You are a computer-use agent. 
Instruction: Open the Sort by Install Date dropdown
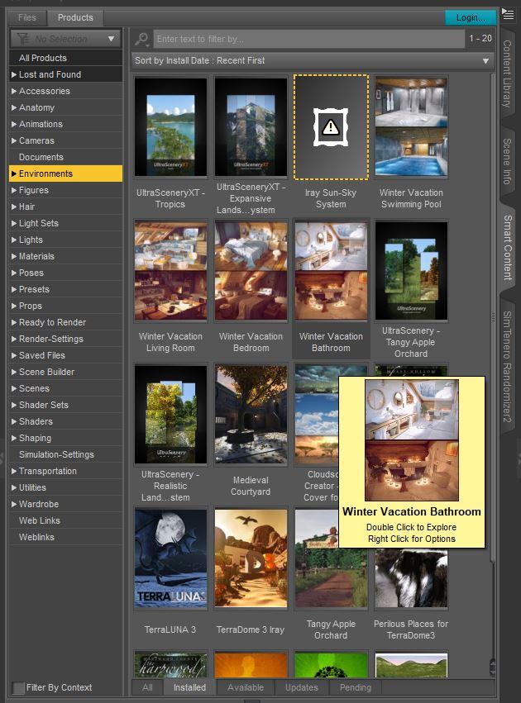pyautogui.click(x=313, y=60)
